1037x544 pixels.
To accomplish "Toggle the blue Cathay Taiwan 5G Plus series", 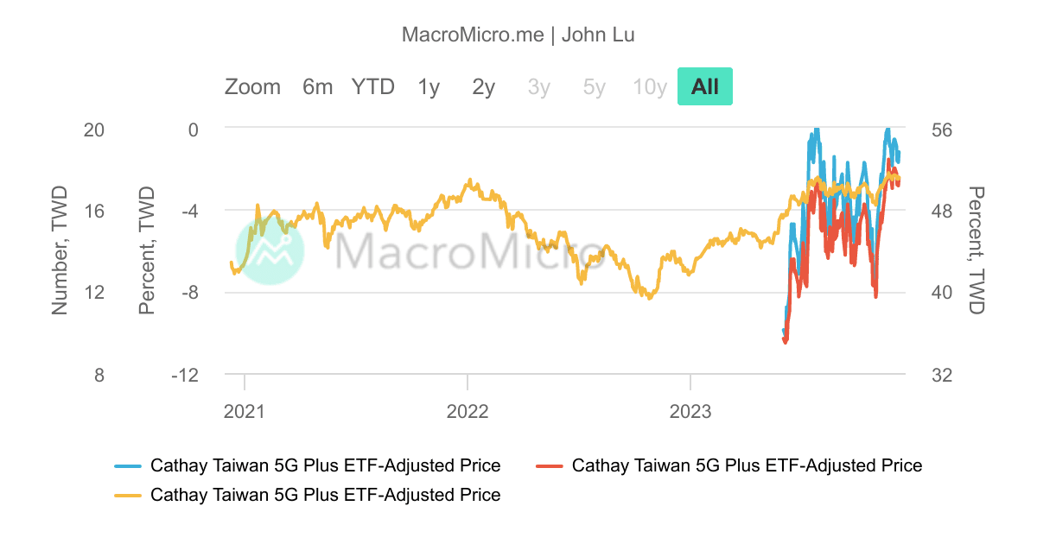I will [x=326, y=465].
